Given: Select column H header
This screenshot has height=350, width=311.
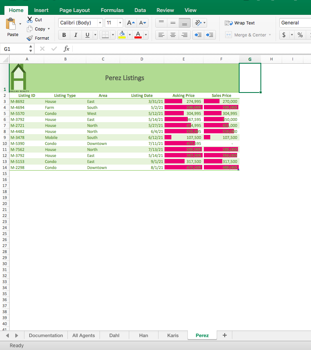Looking at the screenshot, I should pos(271,59).
